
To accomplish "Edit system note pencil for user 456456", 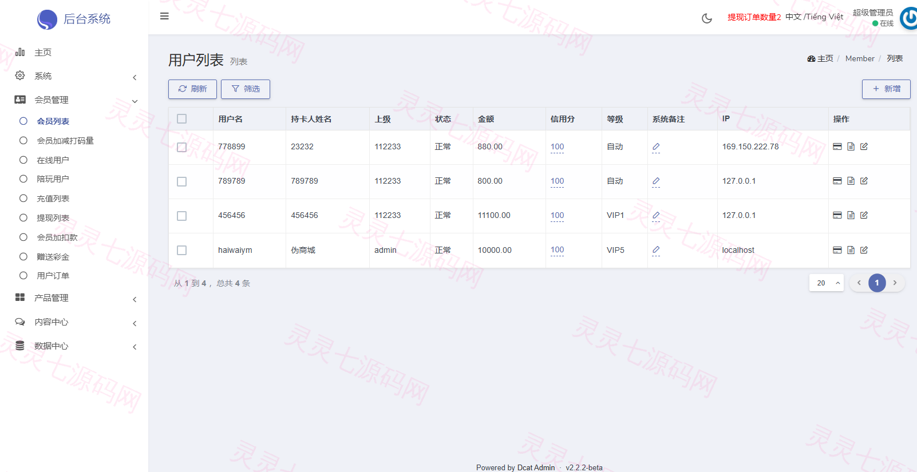I will pos(656,216).
